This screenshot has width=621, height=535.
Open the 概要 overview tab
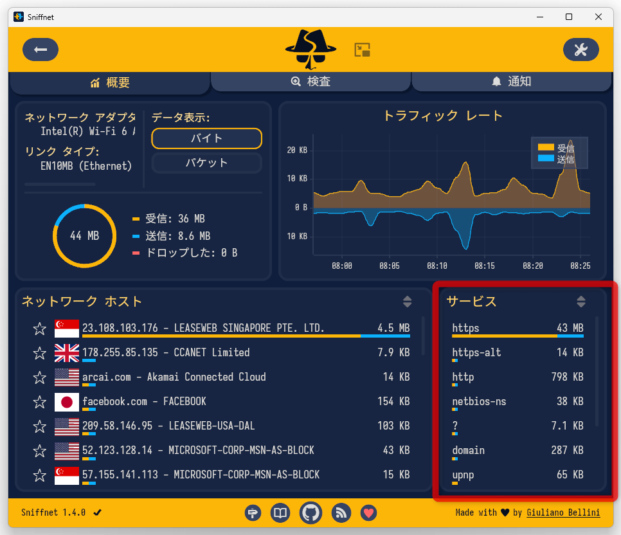tap(110, 83)
